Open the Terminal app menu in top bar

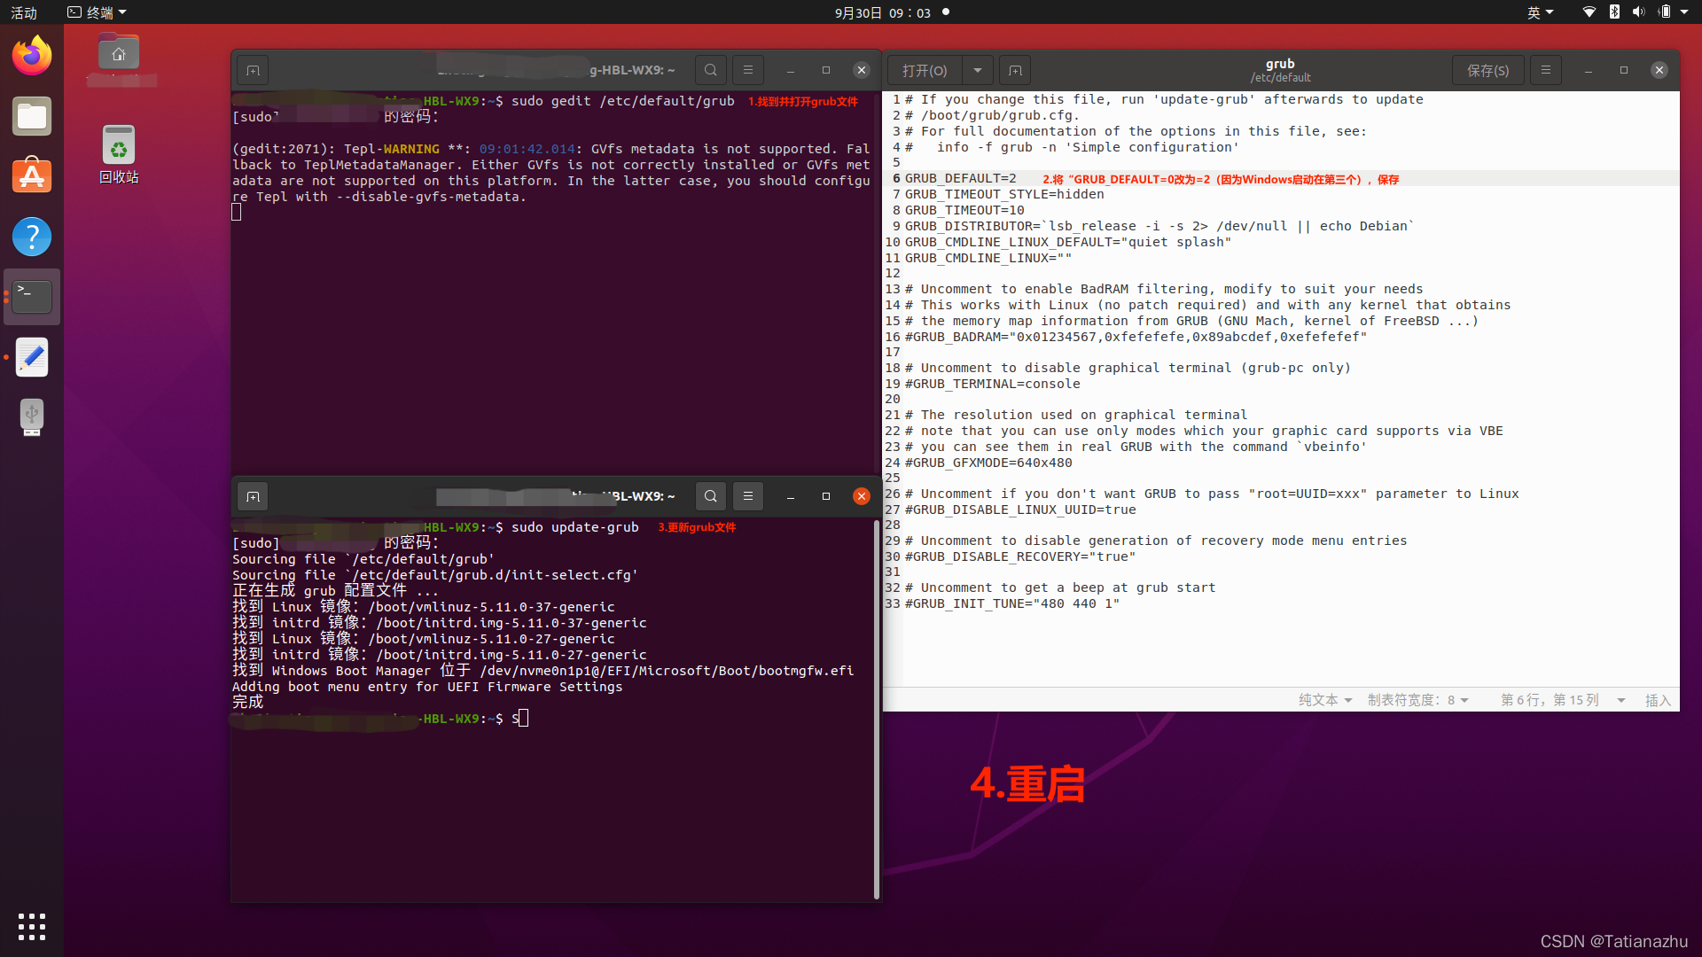(x=98, y=12)
